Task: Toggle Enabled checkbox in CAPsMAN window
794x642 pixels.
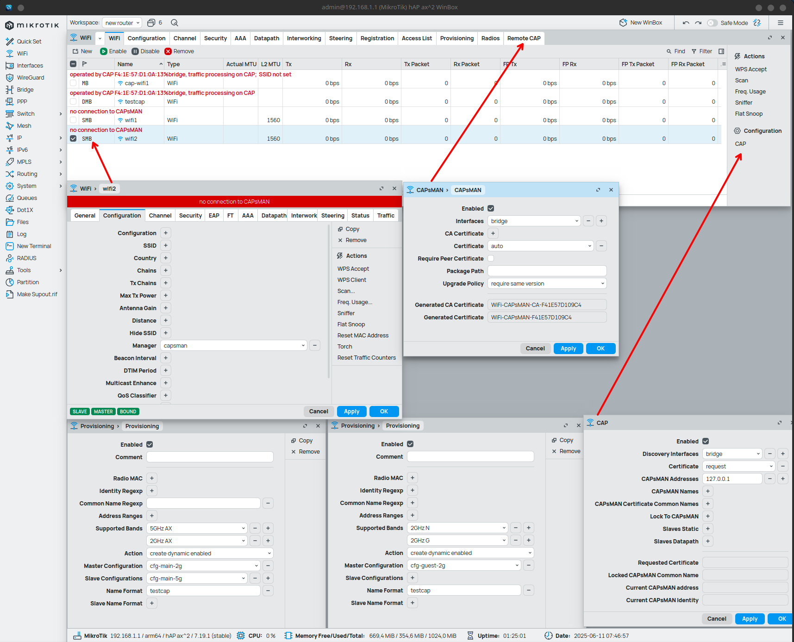Action: coord(491,208)
